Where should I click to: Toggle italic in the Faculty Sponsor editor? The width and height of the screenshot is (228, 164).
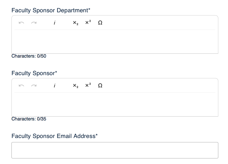click(55, 86)
